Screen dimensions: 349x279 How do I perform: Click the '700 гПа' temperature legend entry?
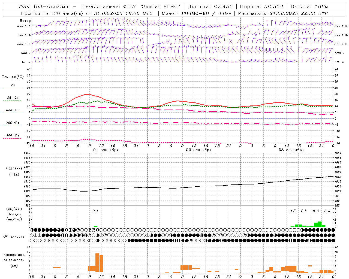13,123
